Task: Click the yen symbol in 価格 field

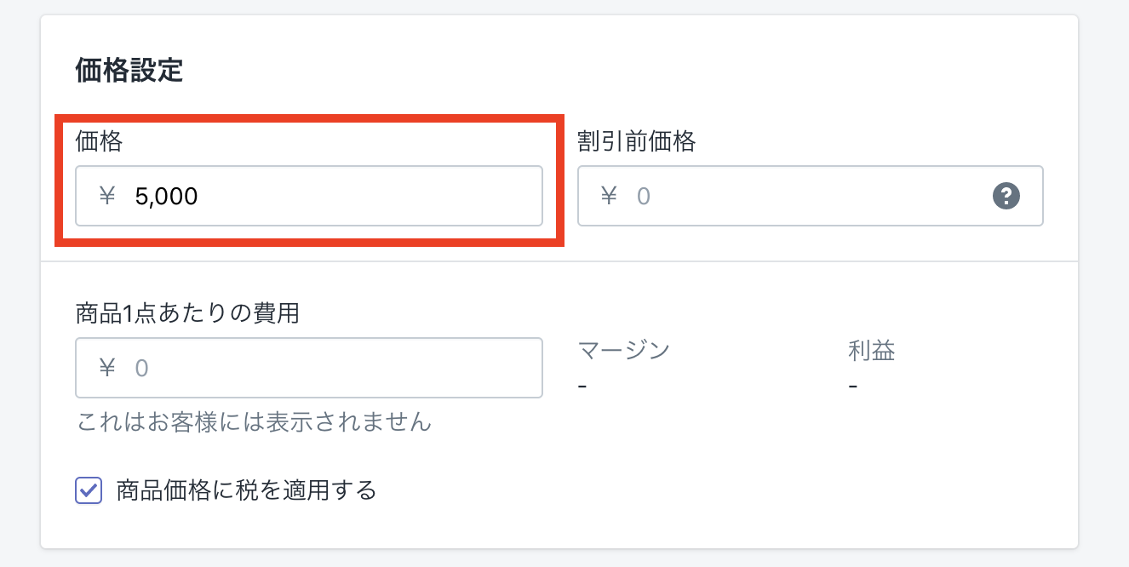Action: 107,197
